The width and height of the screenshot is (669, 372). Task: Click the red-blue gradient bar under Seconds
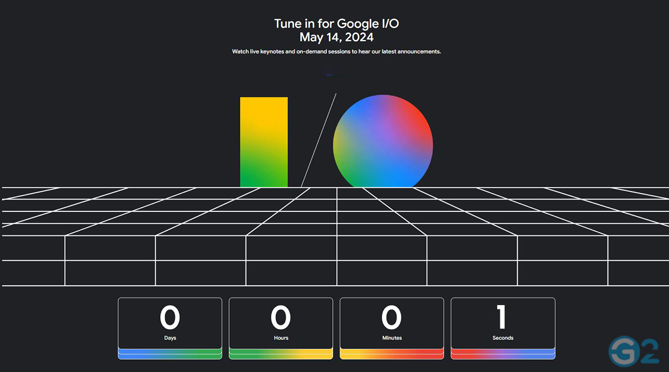[x=503, y=353]
